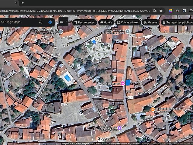The image size is (193, 145).
Task: Select the Museus category chip
Action: tap(151, 22)
